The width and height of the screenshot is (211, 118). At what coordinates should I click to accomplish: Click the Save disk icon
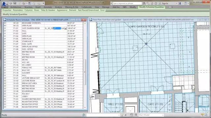pyautogui.click(x=15, y=3)
